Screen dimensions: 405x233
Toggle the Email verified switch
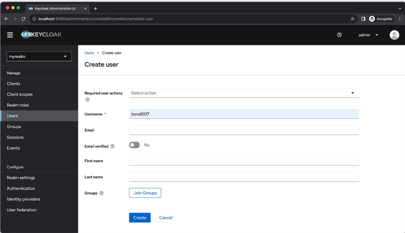point(134,145)
